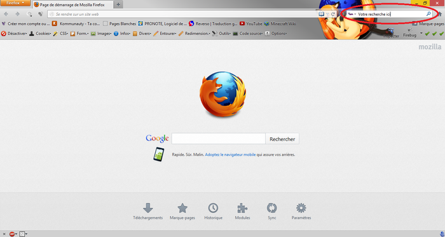This screenshot has width=445, height=237.
Task: Go to the home page via house icon
Action: 440,14
